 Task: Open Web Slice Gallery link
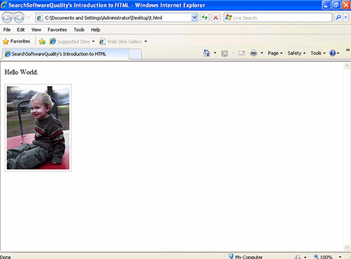(x=121, y=42)
